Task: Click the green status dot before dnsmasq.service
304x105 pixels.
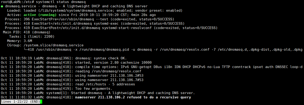Action: (2, 6)
